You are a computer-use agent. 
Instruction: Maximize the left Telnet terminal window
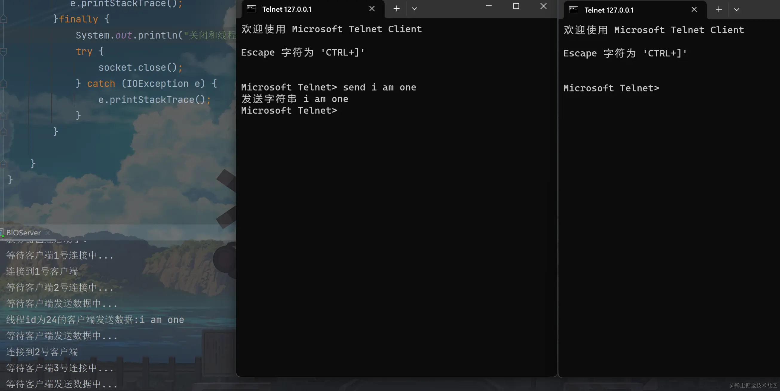(516, 6)
